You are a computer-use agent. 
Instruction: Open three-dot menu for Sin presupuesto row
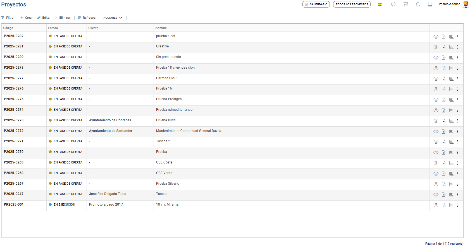457,58
